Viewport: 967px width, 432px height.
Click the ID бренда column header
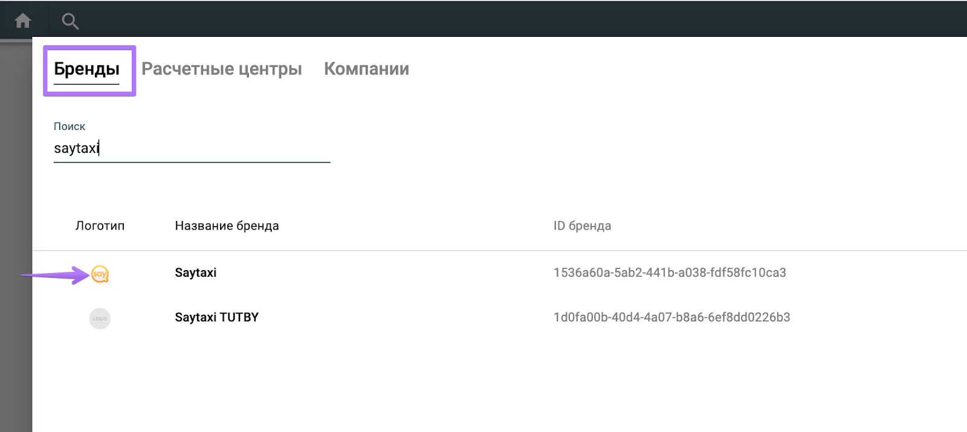tap(582, 226)
